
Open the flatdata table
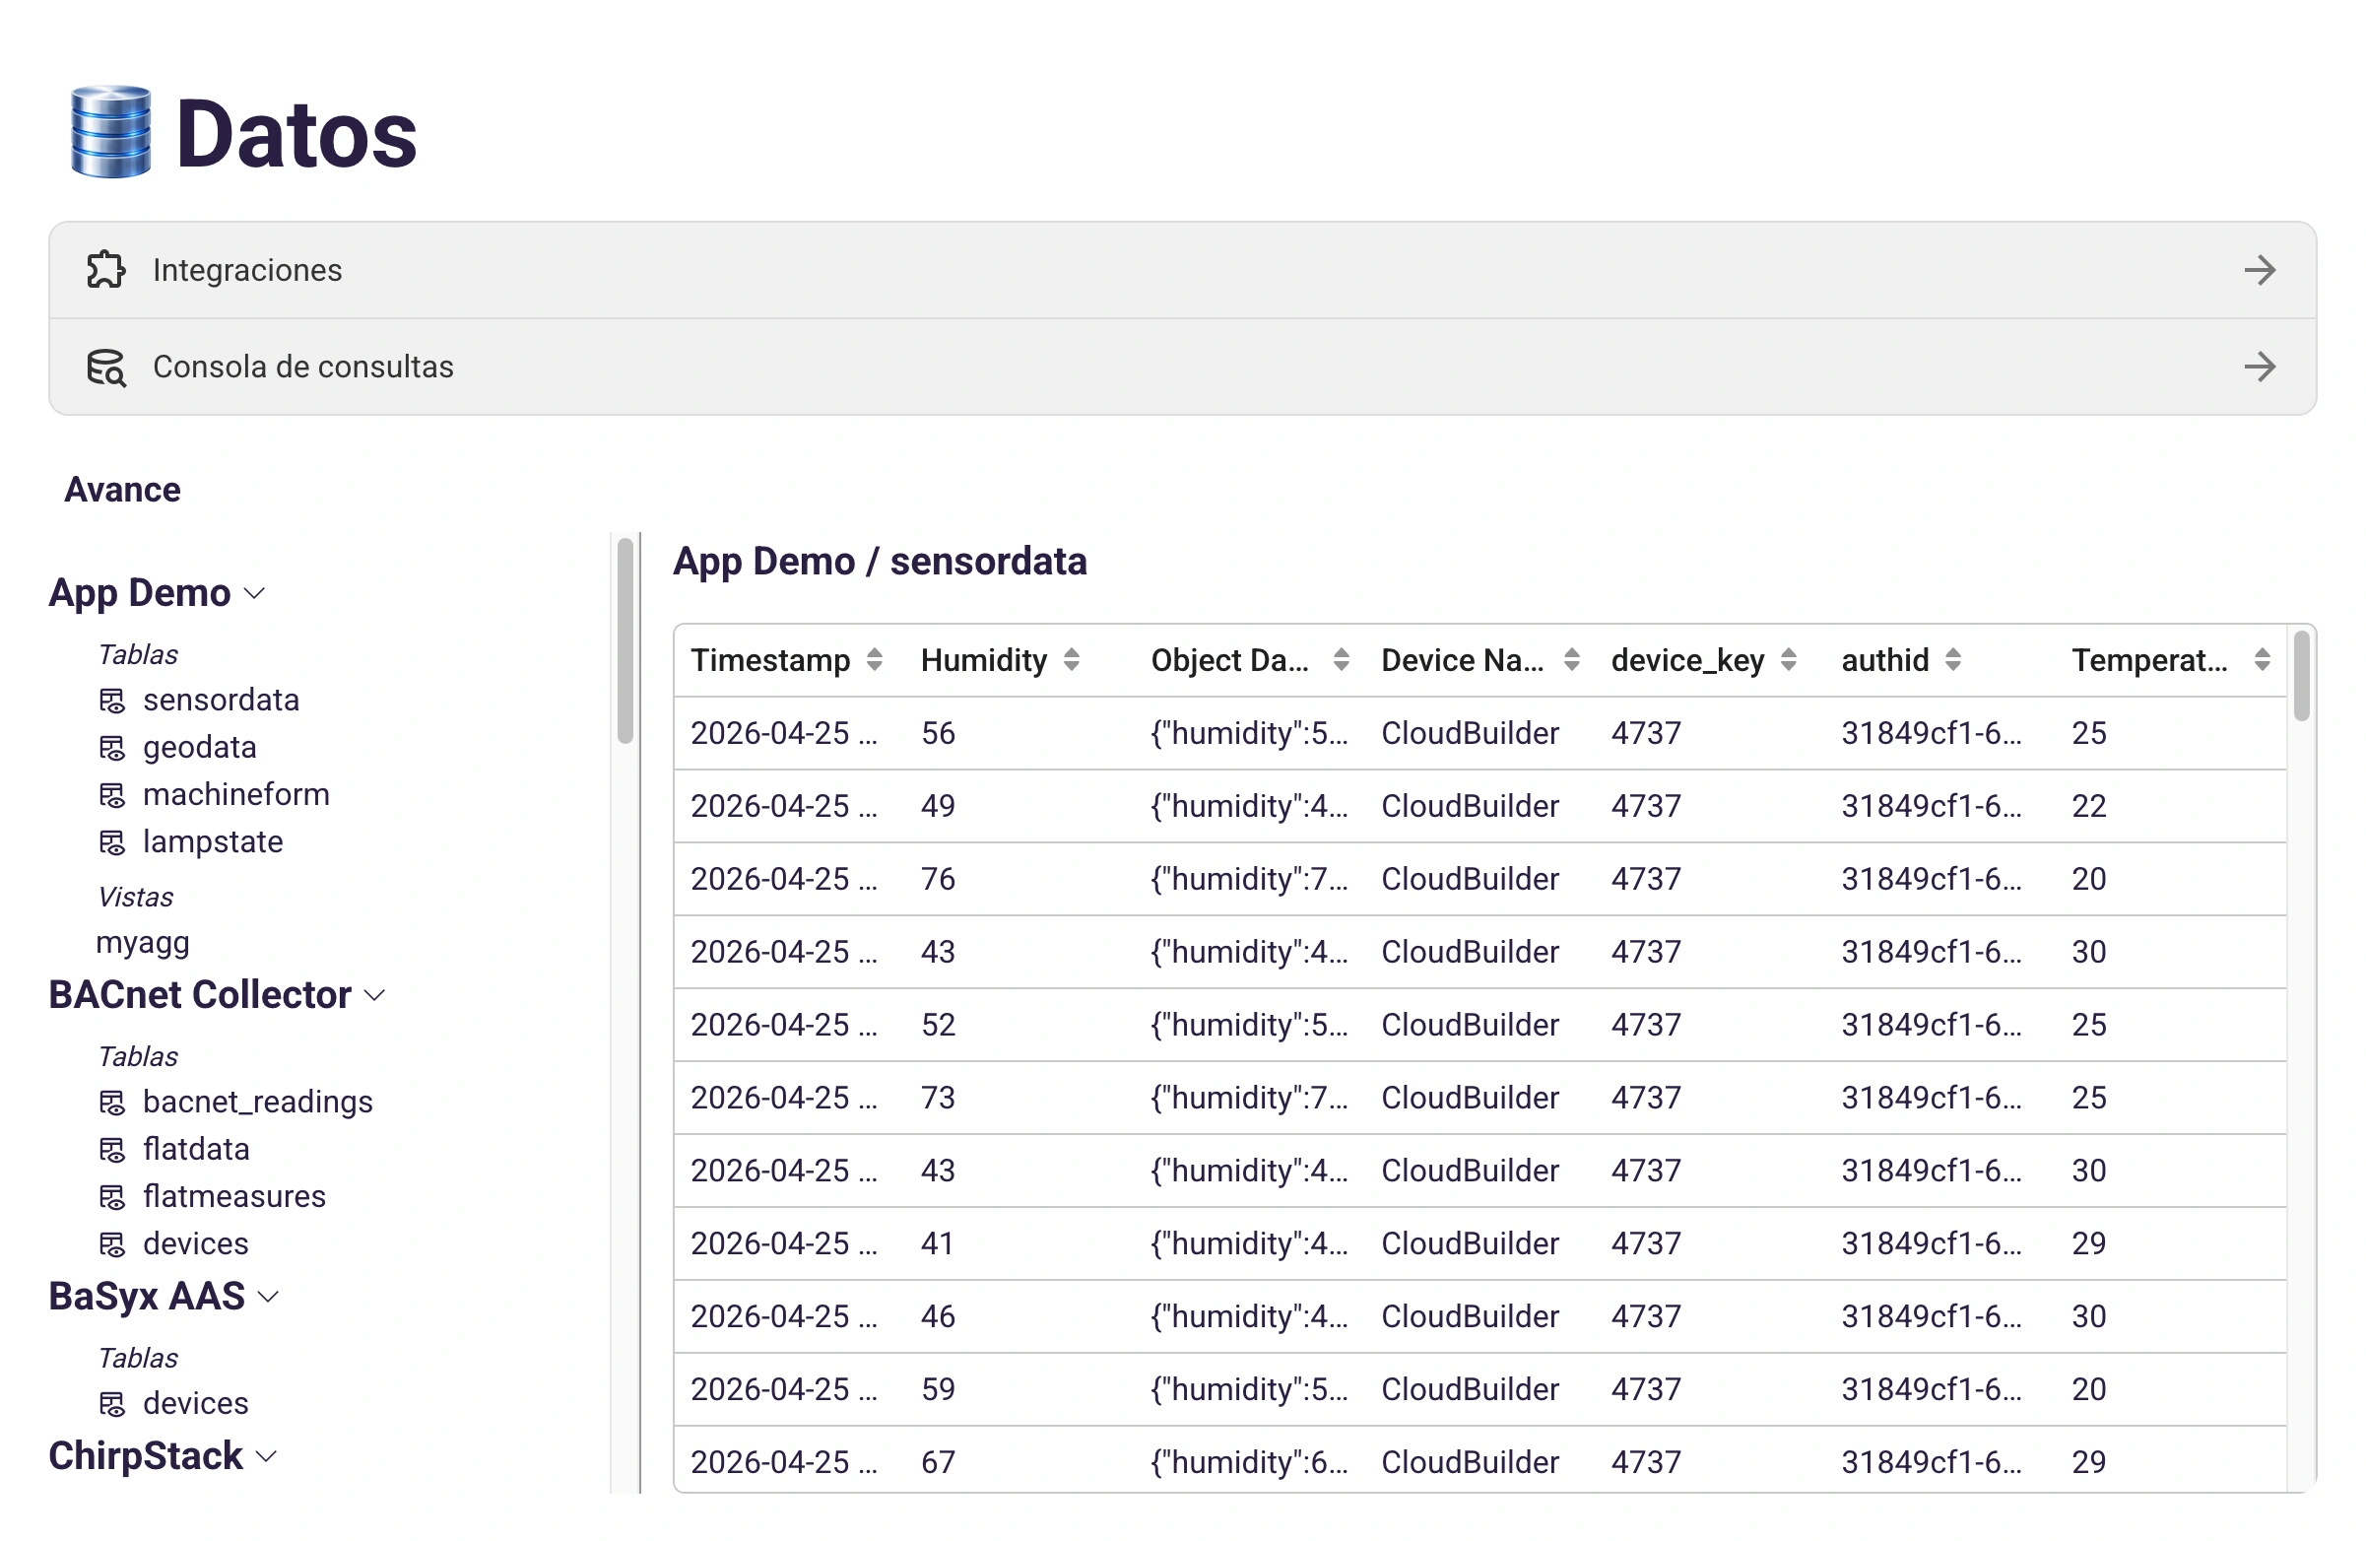(x=196, y=1149)
